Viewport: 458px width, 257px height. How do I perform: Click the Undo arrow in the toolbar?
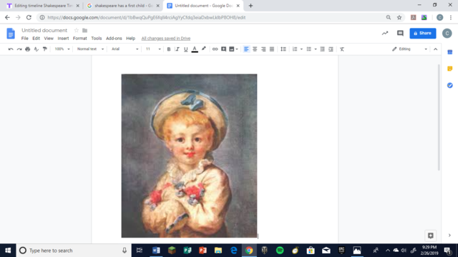pos(11,49)
